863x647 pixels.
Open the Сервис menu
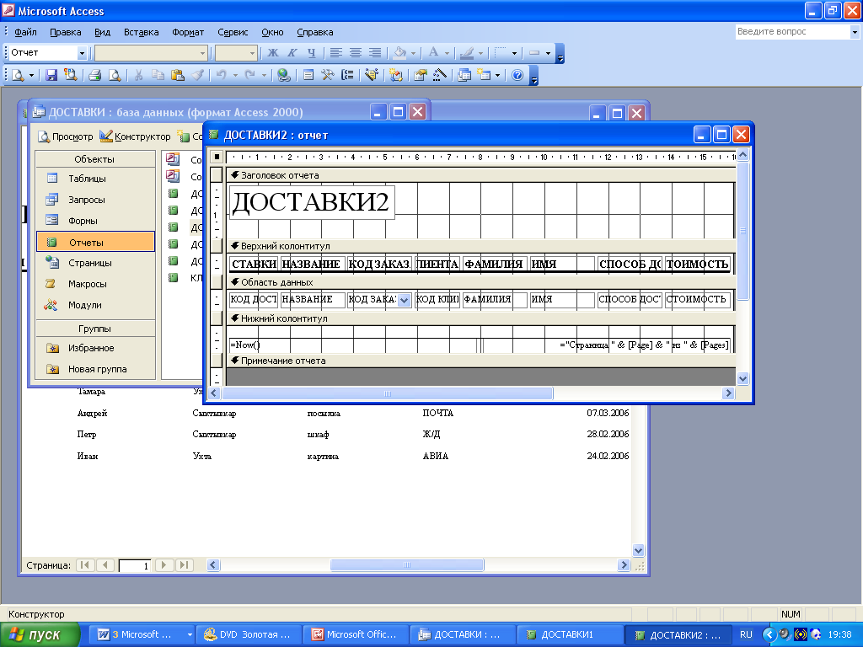pos(233,32)
